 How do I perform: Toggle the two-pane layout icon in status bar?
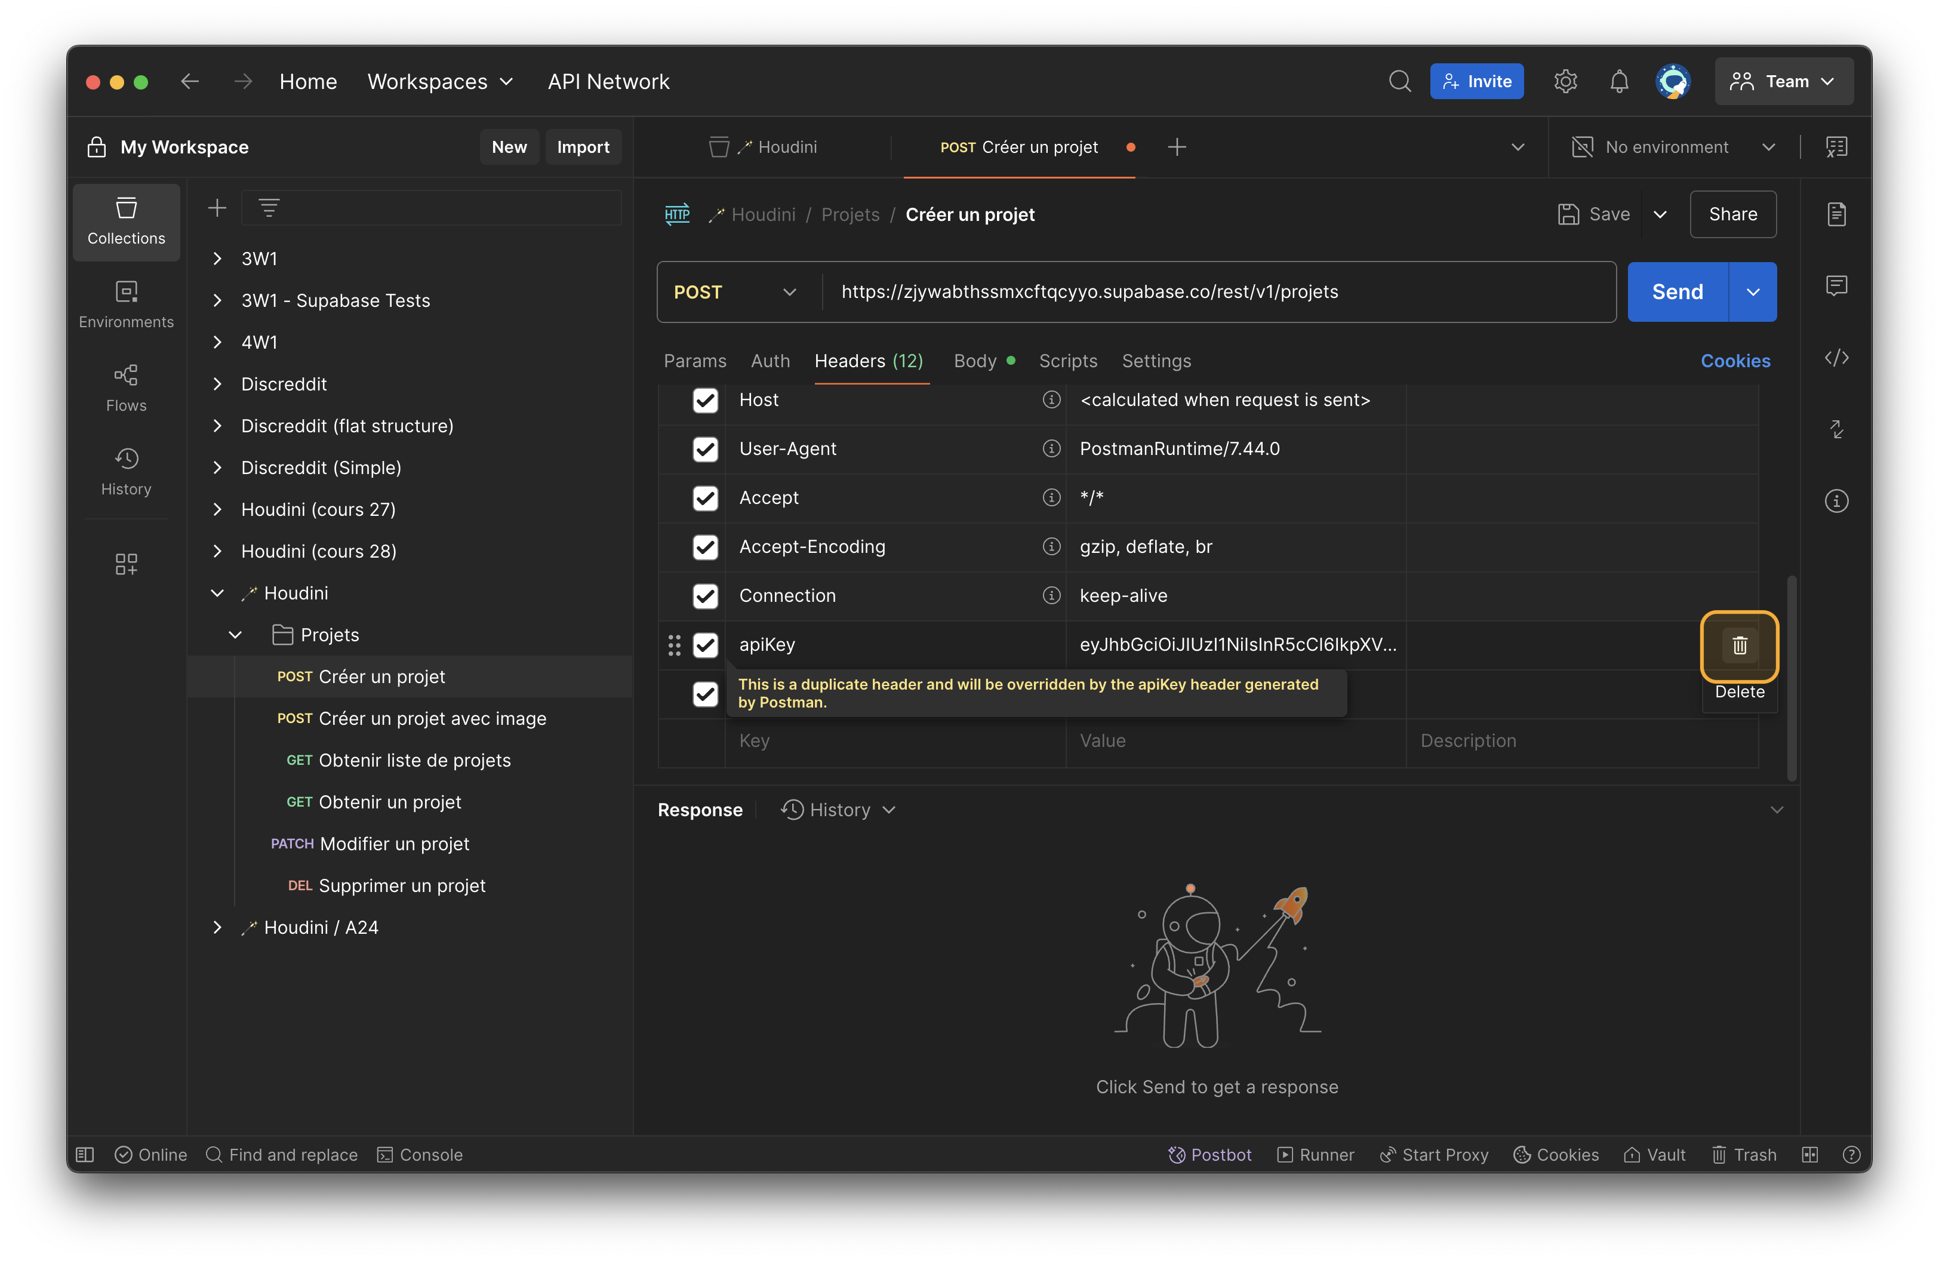[x=1809, y=1154]
